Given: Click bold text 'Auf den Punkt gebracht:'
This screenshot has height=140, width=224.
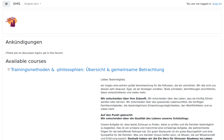Looking at the screenshot, I should coord(117,115).
